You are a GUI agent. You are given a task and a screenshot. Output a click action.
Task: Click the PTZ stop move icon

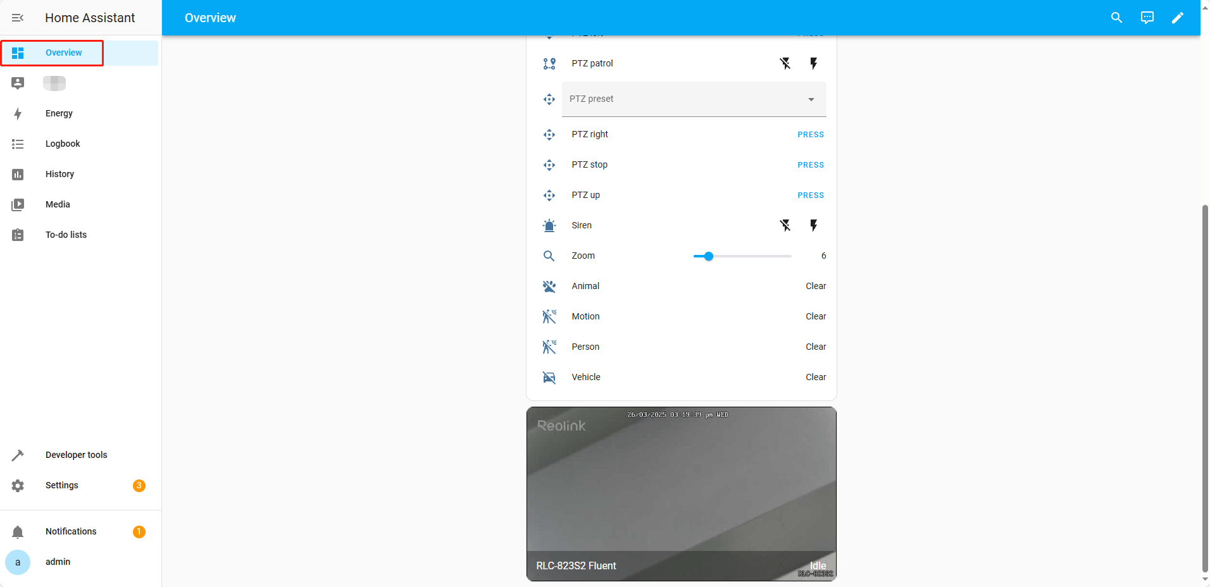coord(549,165)
